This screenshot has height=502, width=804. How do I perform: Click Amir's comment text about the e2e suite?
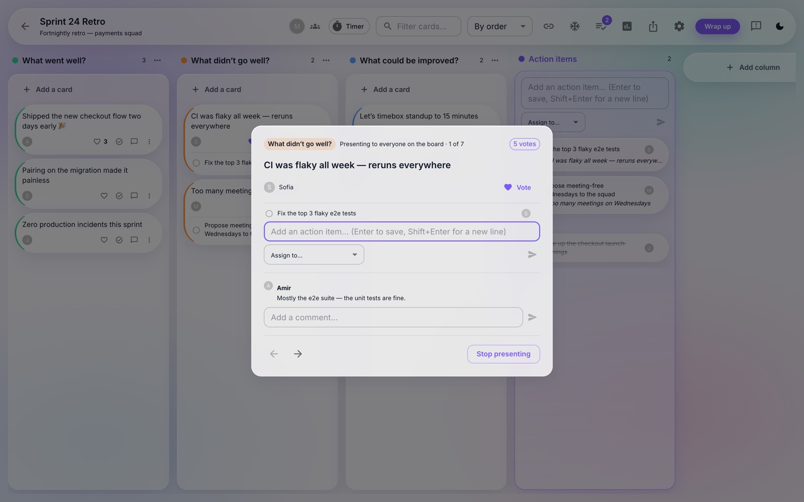pos(341,298)
